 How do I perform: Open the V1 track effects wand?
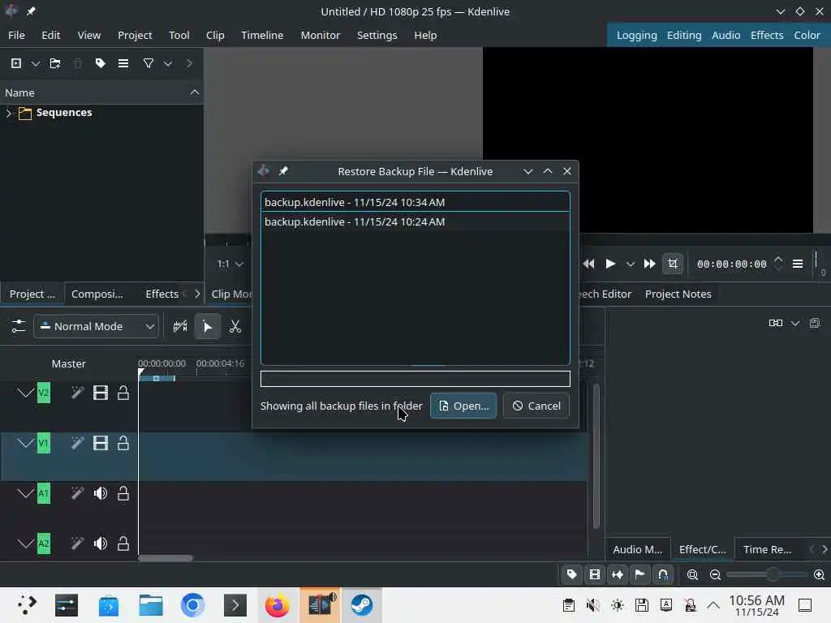pyautogui.click(x=77, y=443)
